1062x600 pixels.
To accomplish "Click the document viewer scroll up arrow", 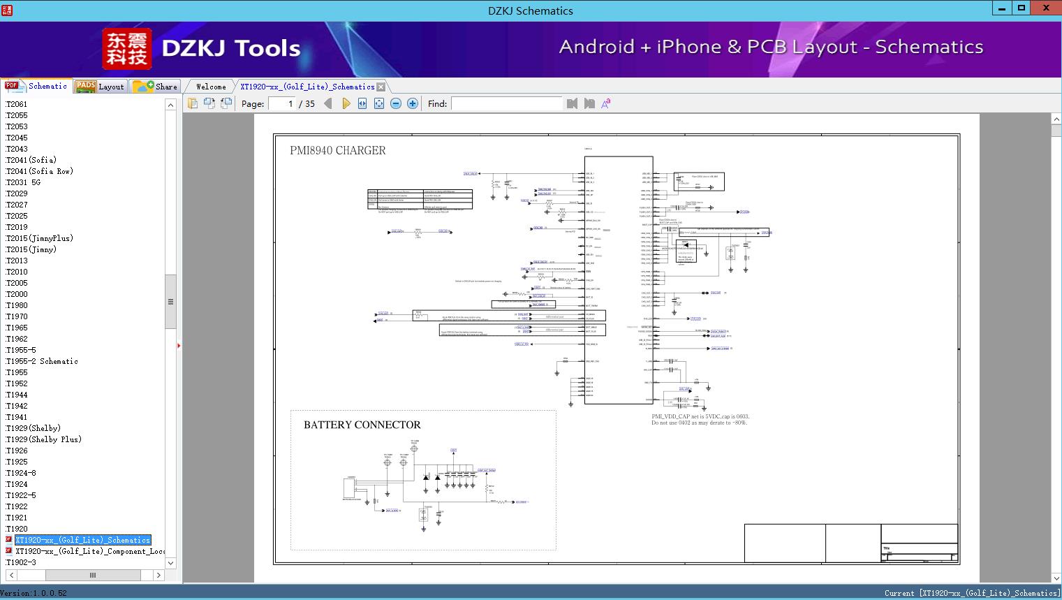I will point(1056,119).
